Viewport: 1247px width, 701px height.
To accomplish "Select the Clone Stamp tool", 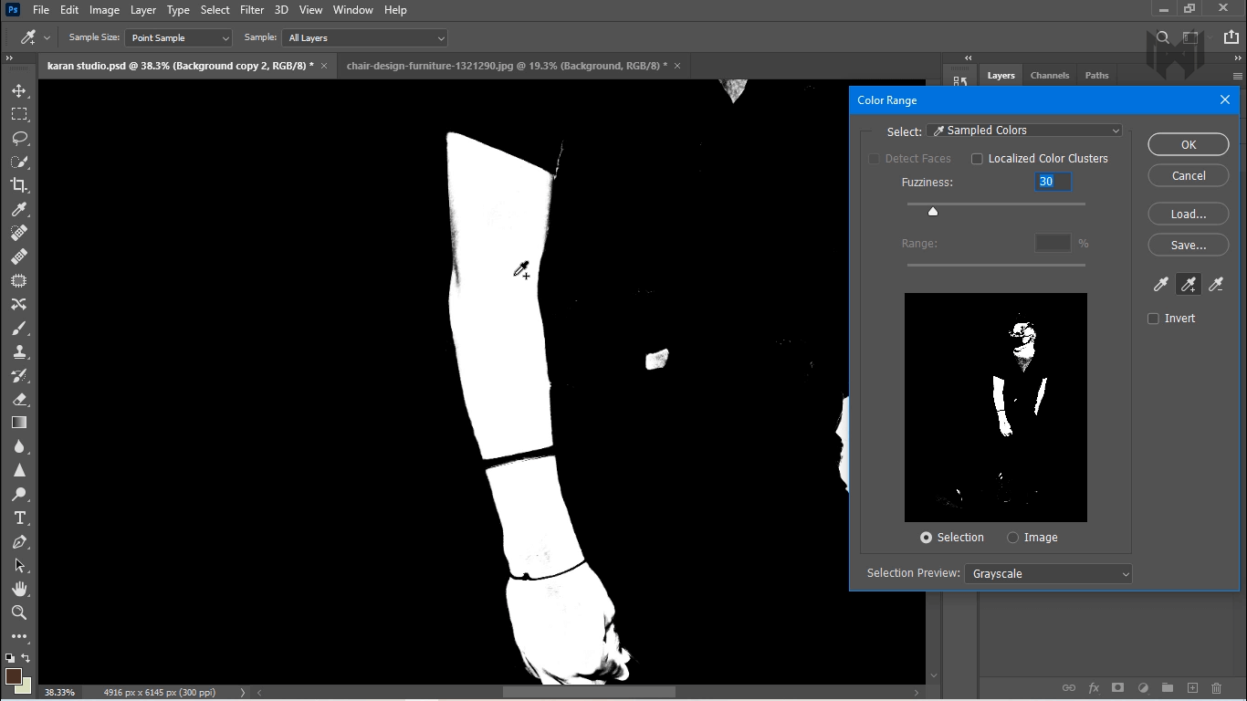I will 19,352.
